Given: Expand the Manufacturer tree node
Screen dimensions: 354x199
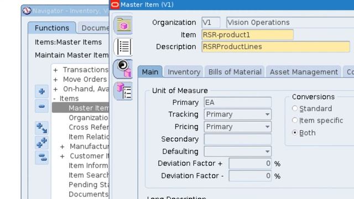Looking at the screenshot, I should click(63, 146).
